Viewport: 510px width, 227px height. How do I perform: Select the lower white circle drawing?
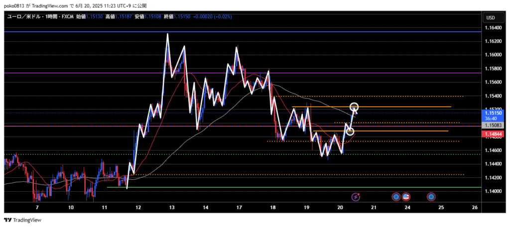[x=351, y=131]
